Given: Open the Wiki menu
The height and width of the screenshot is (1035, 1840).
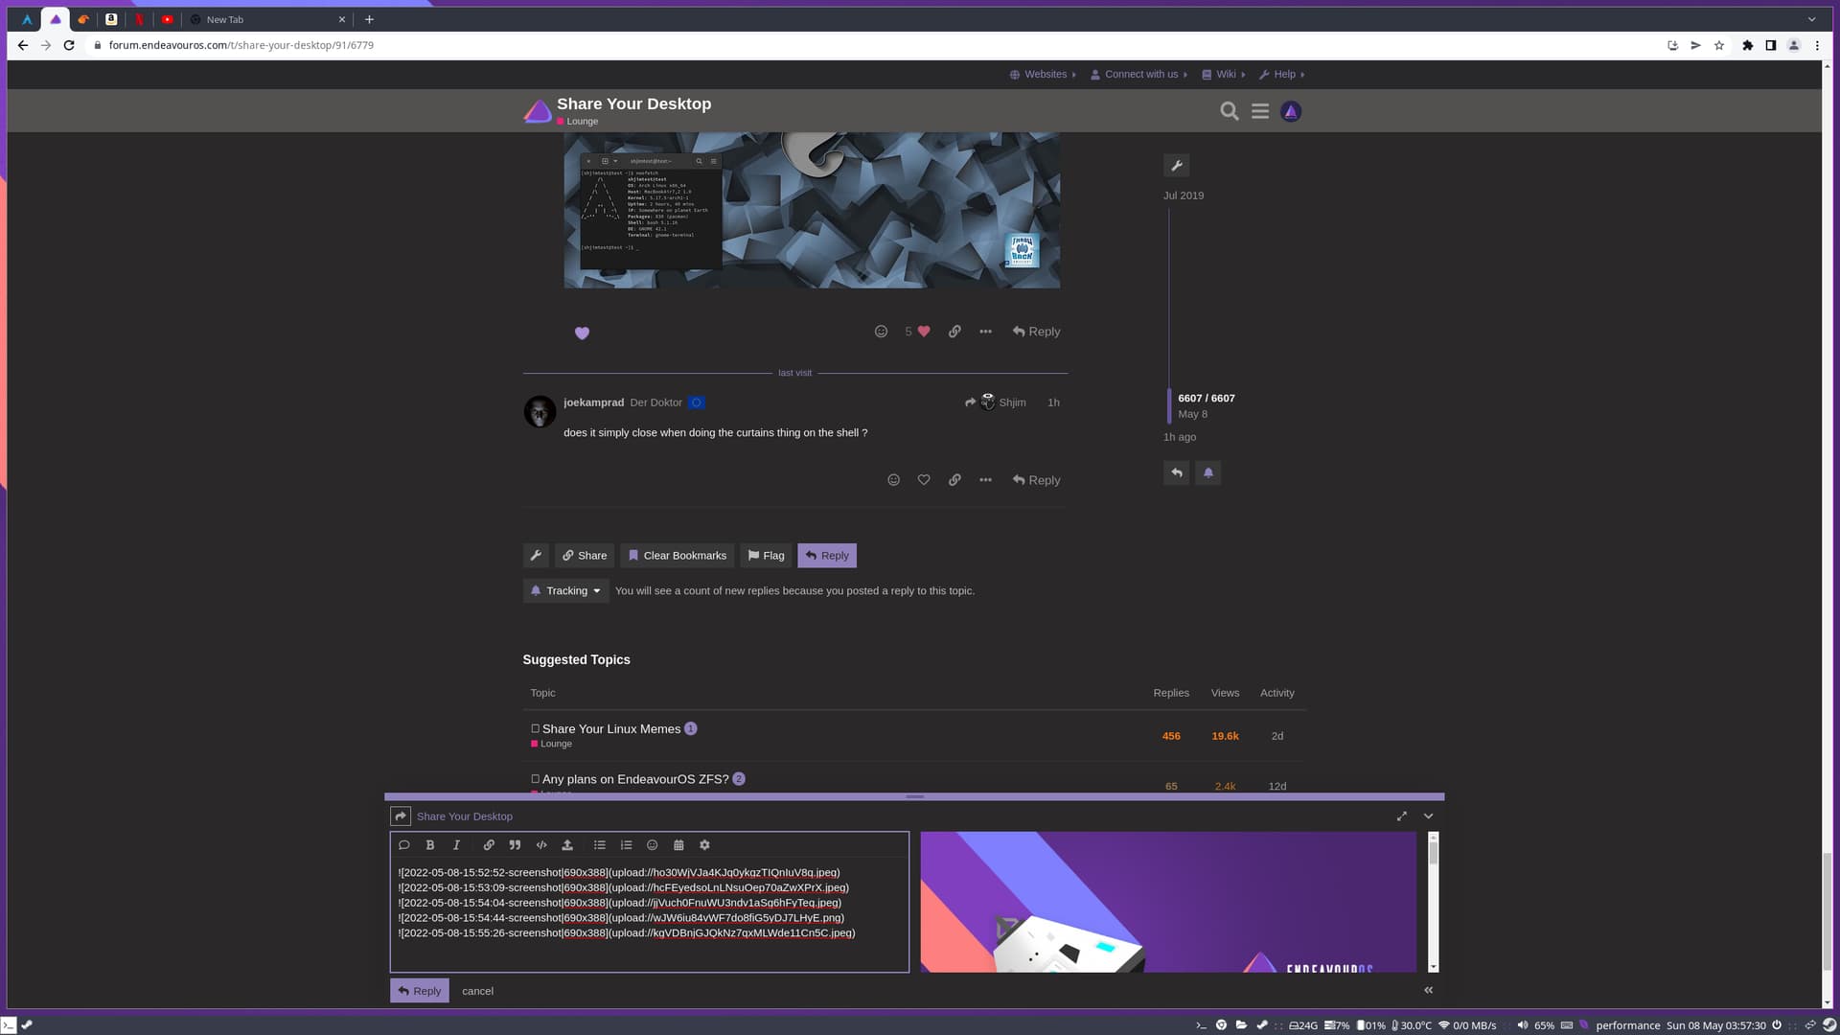Looking at the screenshot, I should coord(1224,75).
